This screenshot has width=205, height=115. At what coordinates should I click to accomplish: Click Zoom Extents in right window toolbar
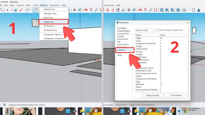(155, 10)
